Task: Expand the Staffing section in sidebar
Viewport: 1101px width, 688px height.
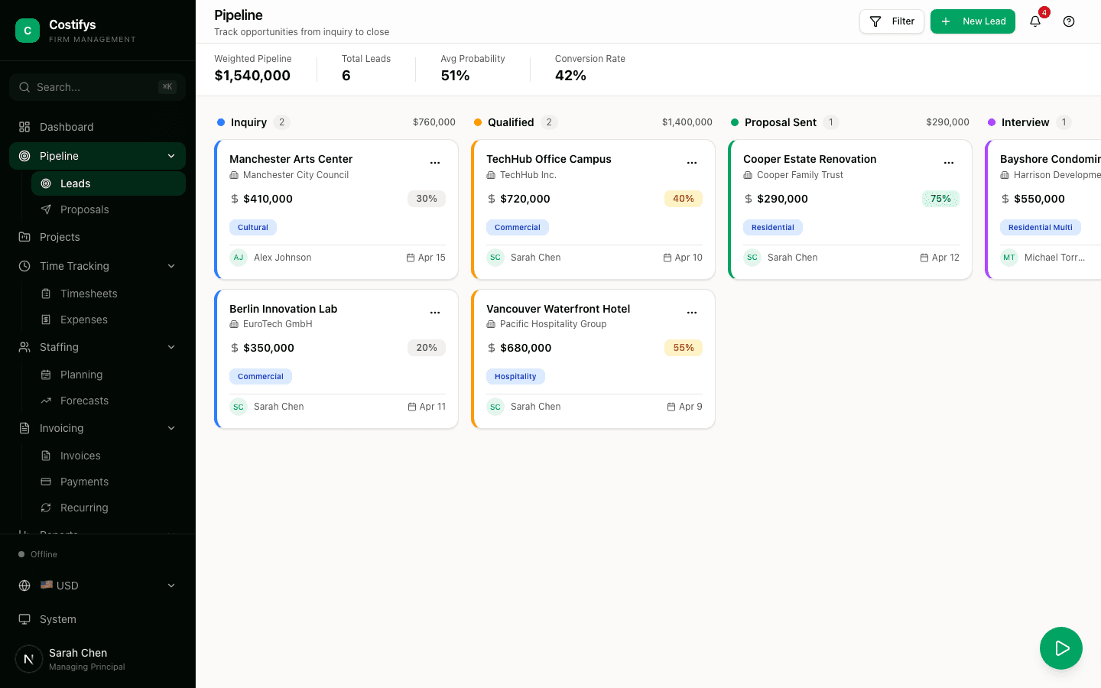Action: (171, 347)
